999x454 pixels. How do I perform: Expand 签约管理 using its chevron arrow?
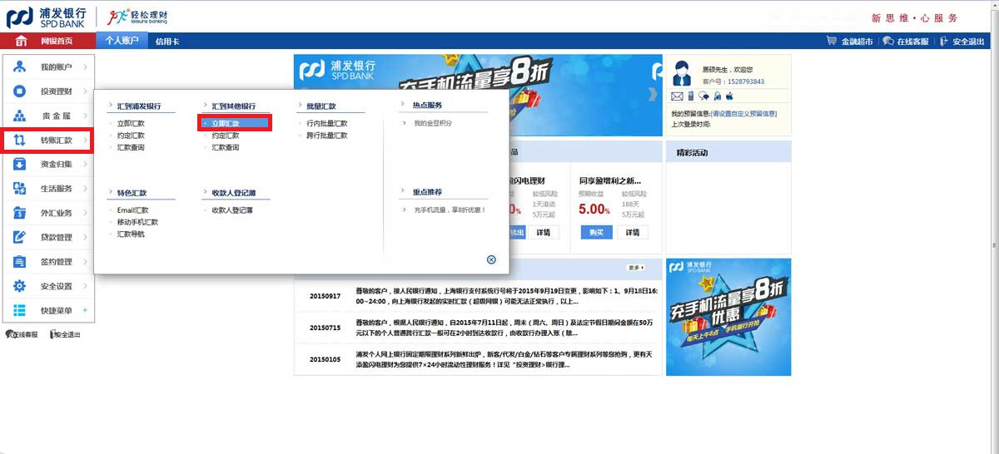(x=85, y=262)
